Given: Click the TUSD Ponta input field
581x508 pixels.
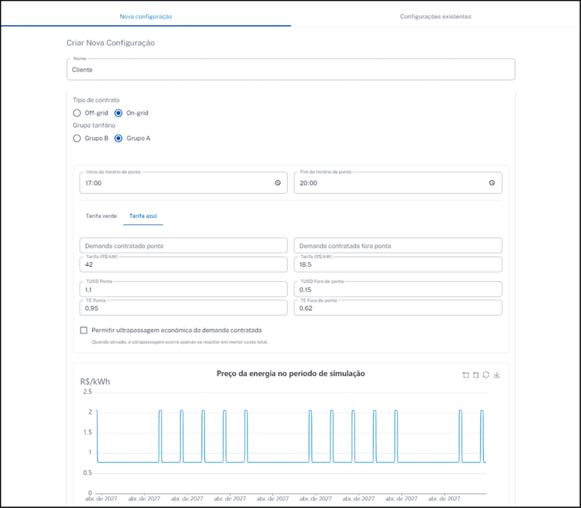Looking at the screenshot, I should (183, 290).
